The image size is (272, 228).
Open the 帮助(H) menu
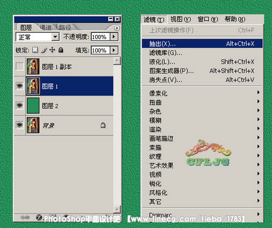(x=235, y=19)
